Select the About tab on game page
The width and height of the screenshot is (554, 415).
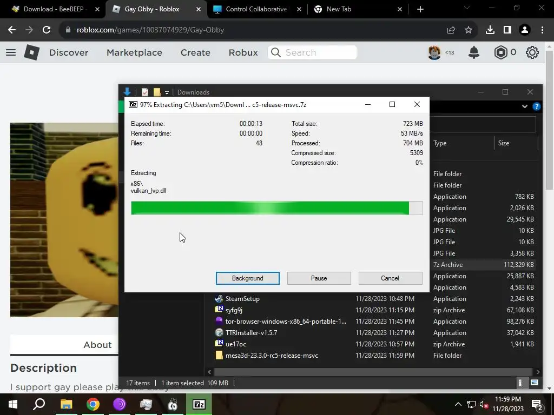[x=97, y=345]
